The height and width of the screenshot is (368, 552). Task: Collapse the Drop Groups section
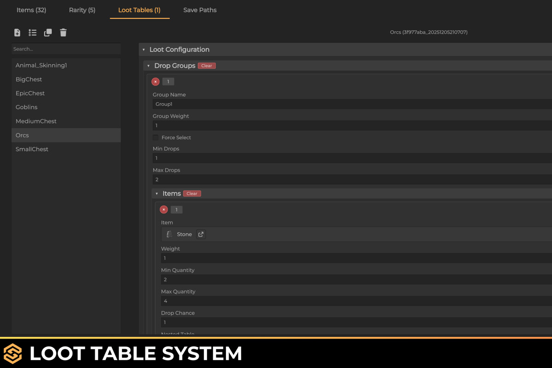click(x=148, y=66)
